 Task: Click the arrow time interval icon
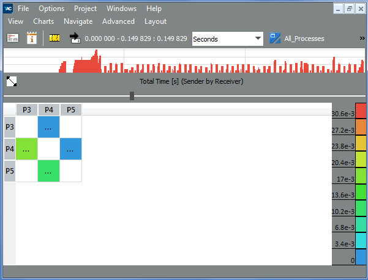[75, 38]
